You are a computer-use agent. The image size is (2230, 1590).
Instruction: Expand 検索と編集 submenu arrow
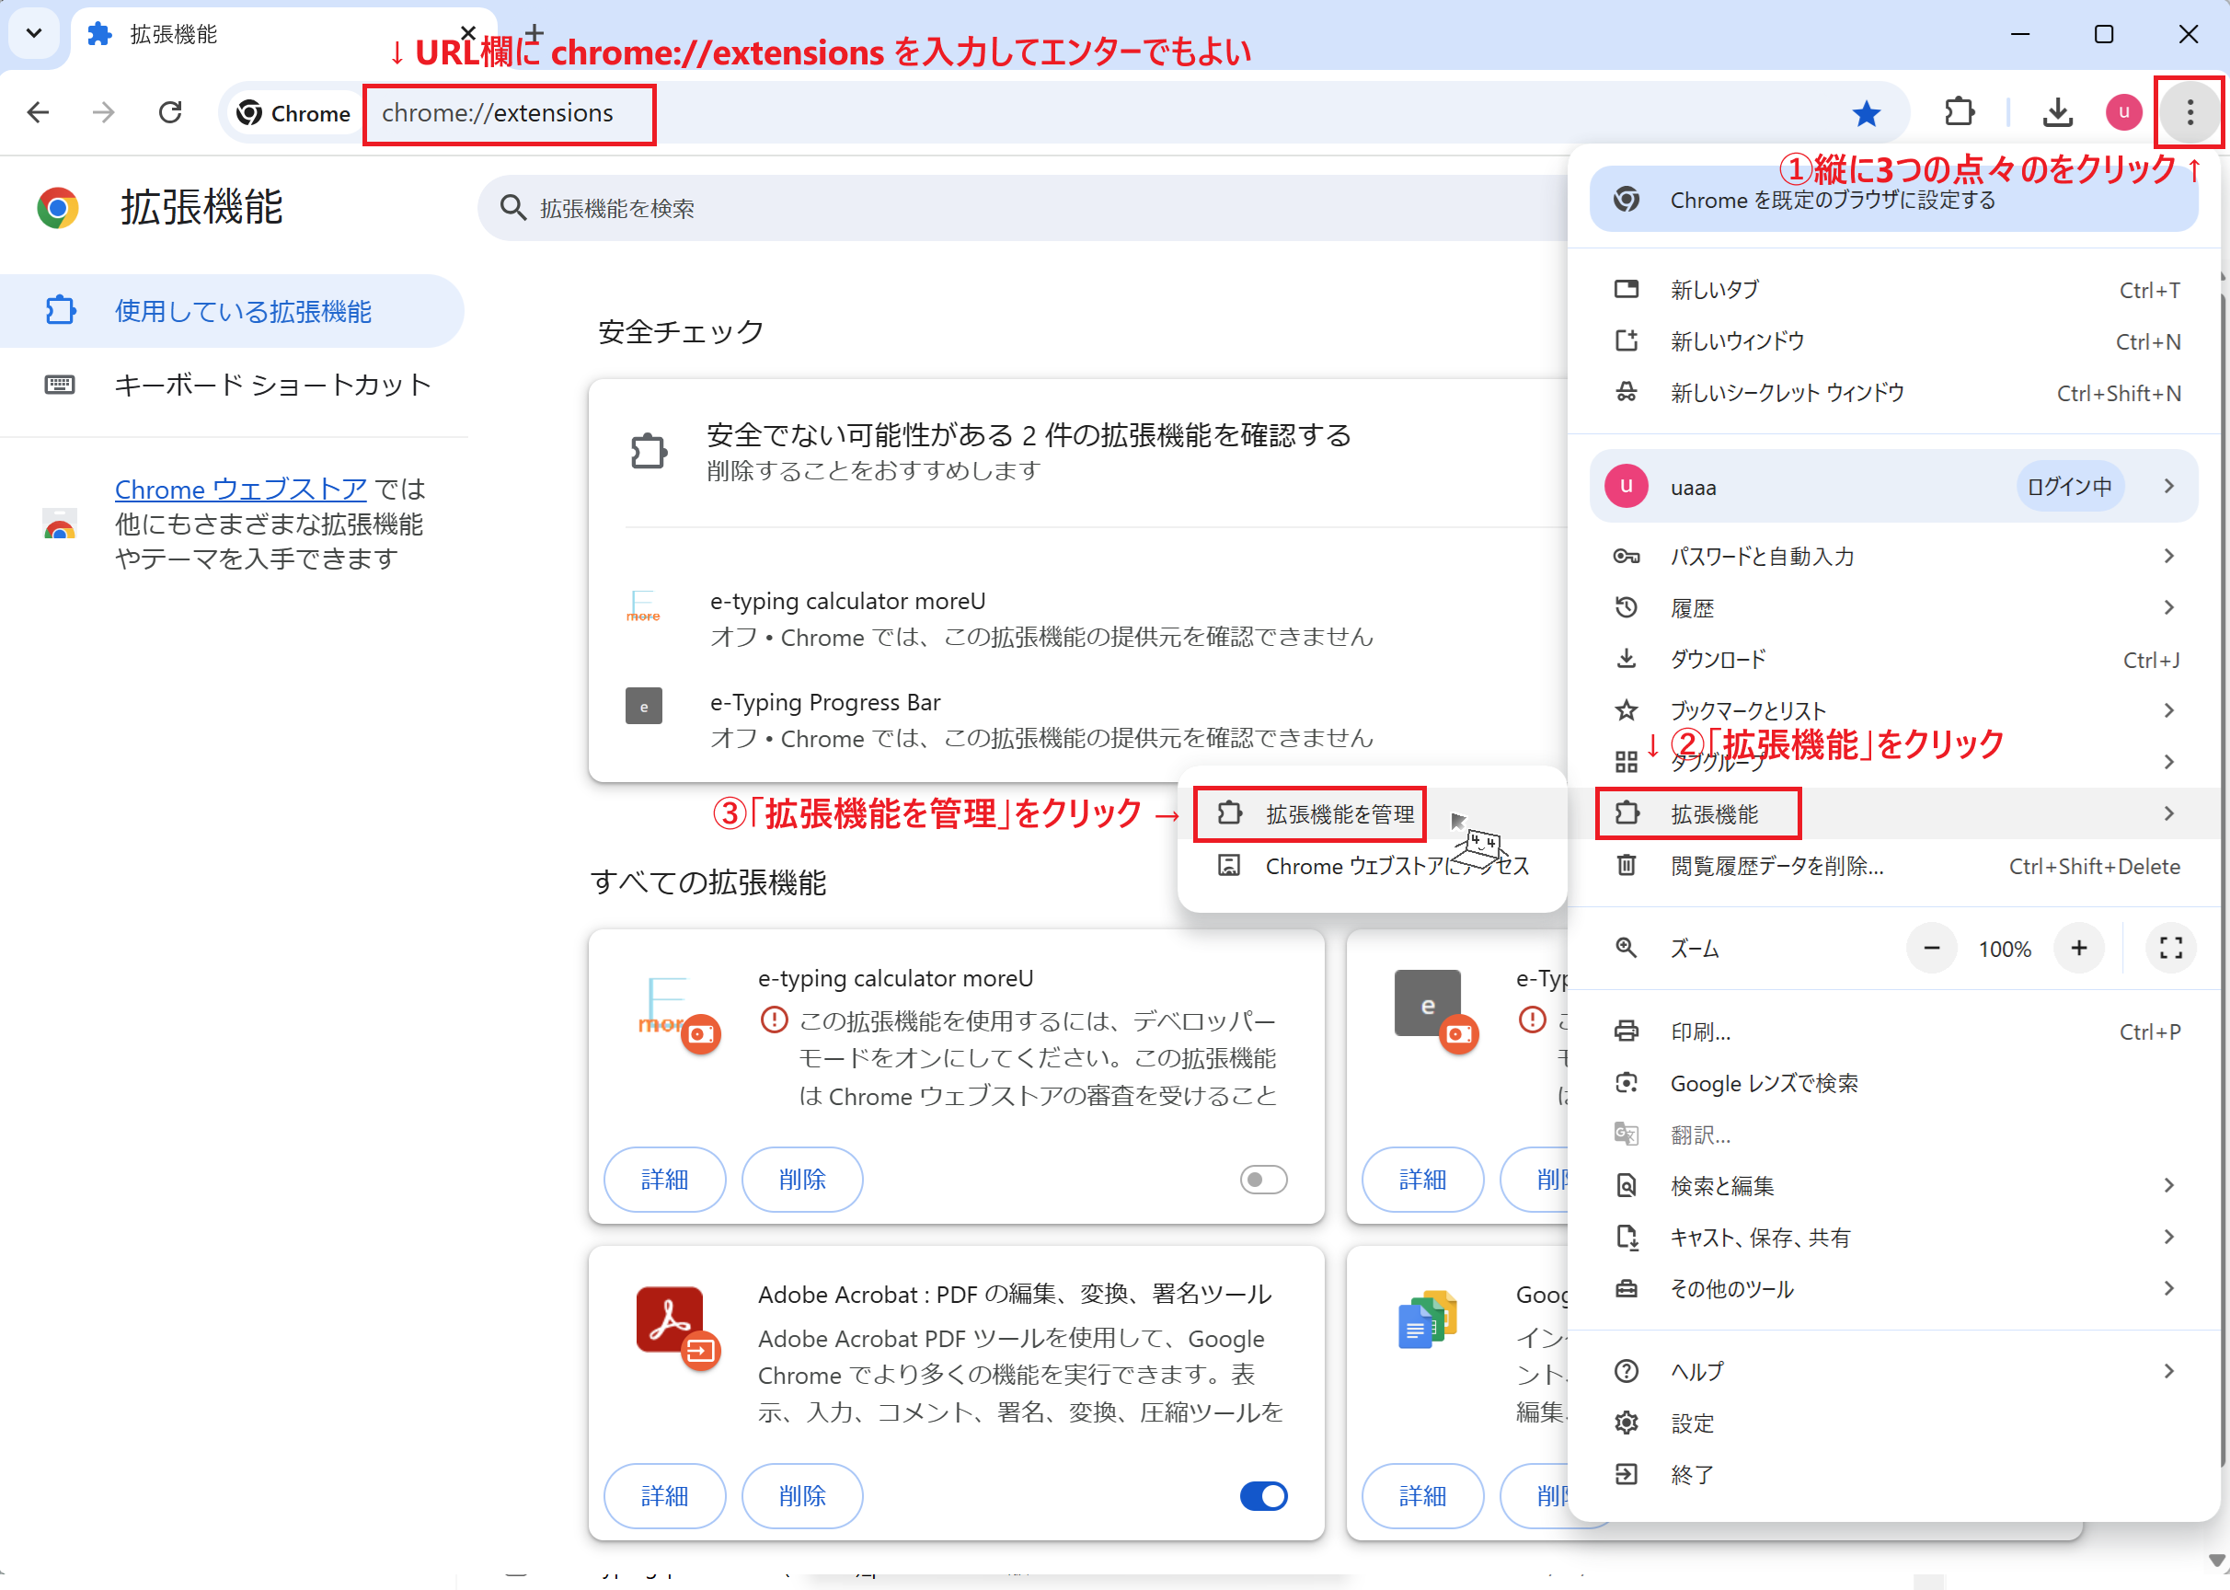[2168, 1186]
